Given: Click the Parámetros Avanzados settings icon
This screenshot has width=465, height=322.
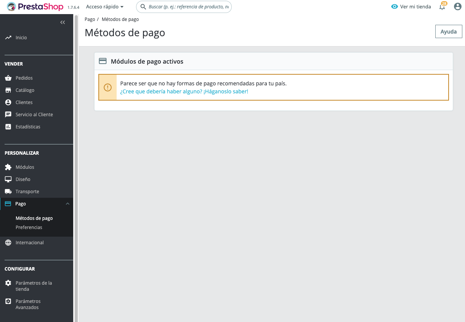Looking at the screenshot, I should [8, 301].
